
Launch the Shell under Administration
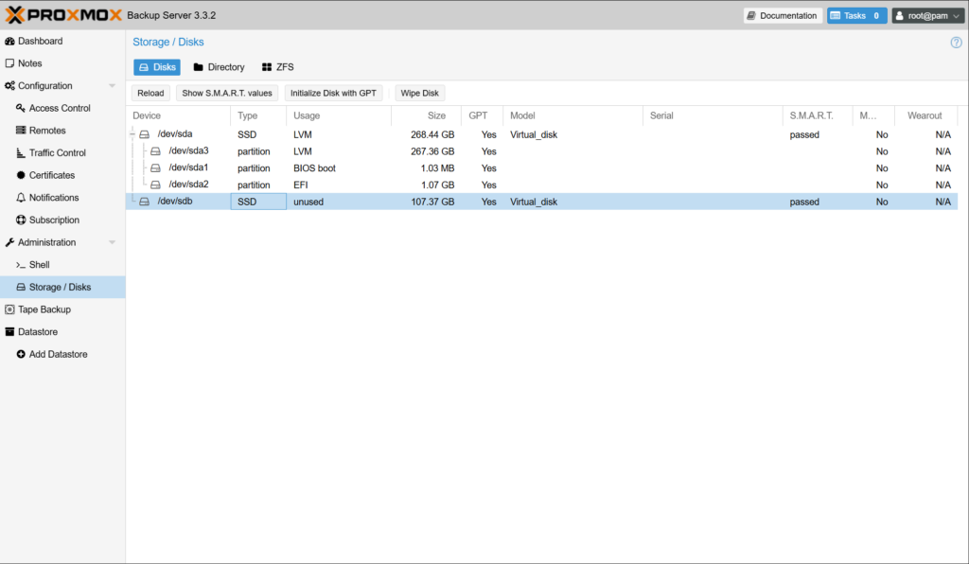39,265
